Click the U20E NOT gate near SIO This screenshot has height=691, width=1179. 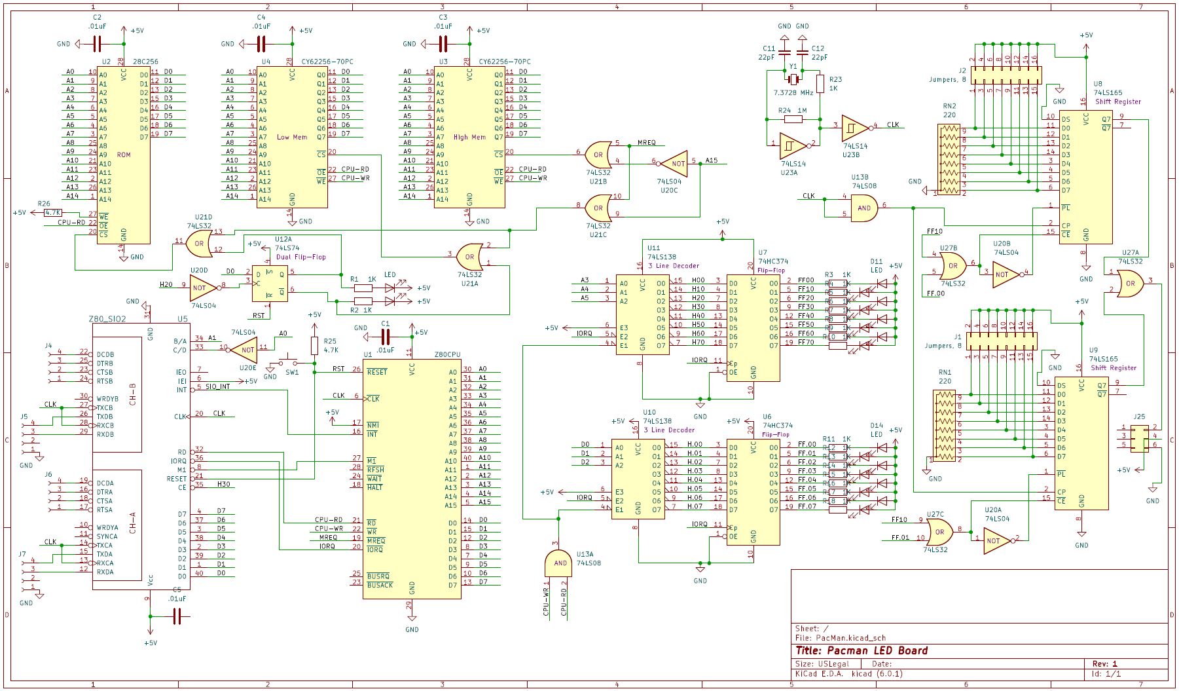[245, 350]
